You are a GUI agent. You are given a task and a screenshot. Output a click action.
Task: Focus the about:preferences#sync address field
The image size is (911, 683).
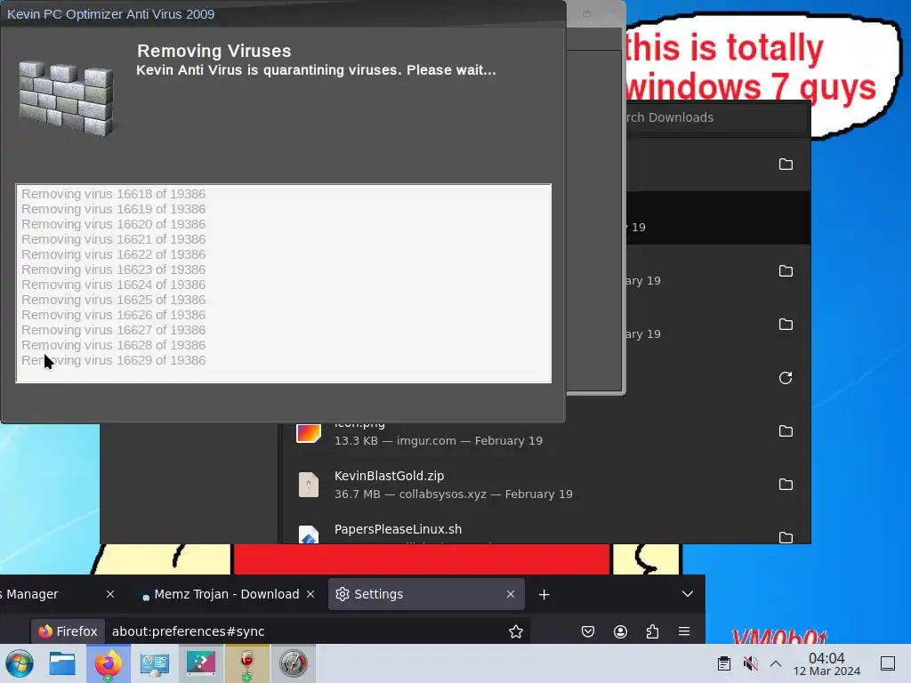coord(189,631)
